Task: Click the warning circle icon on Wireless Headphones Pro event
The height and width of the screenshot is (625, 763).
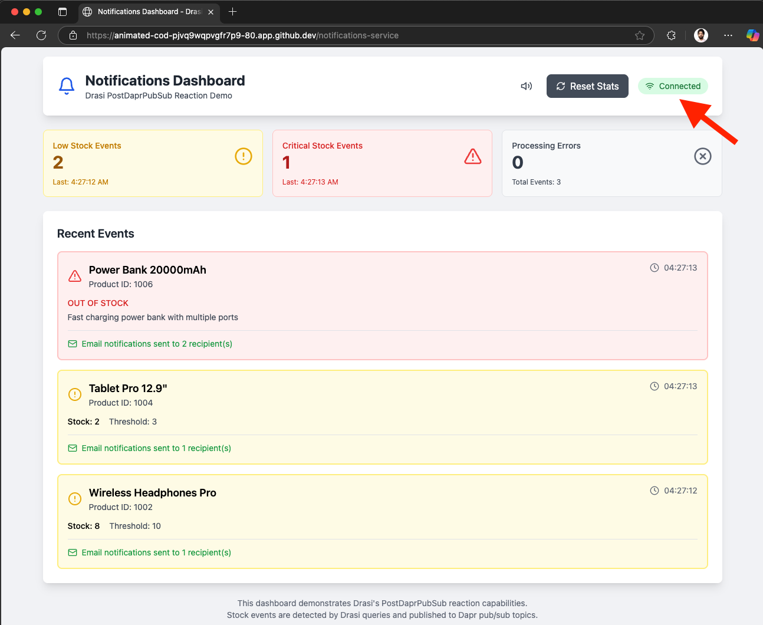Action: click(x=74, y=499)
